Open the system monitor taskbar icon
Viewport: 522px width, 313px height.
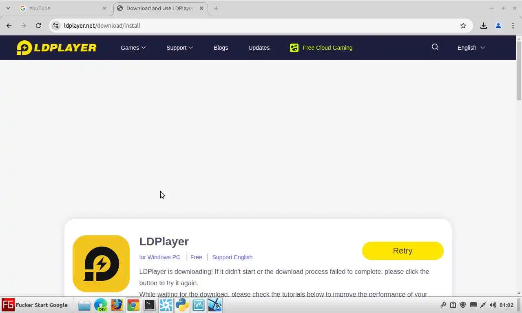point(198,305)
